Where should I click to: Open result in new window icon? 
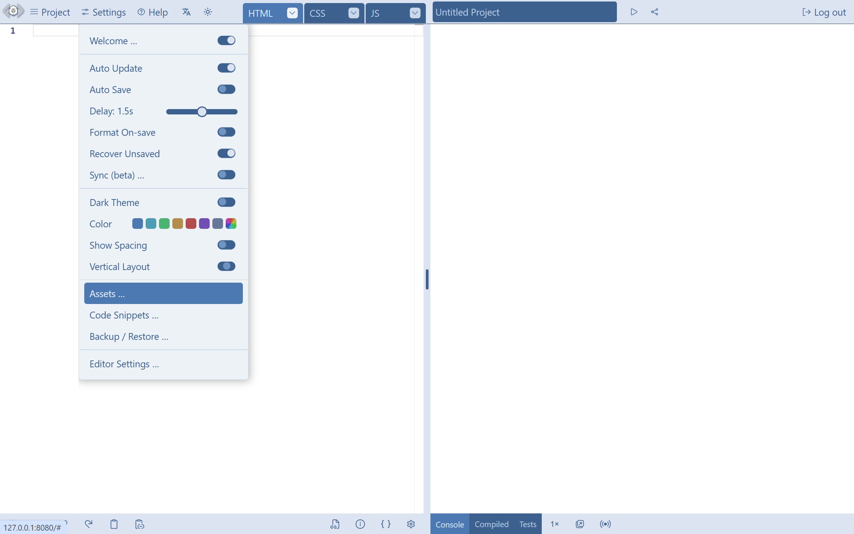[x=579, y=524]
